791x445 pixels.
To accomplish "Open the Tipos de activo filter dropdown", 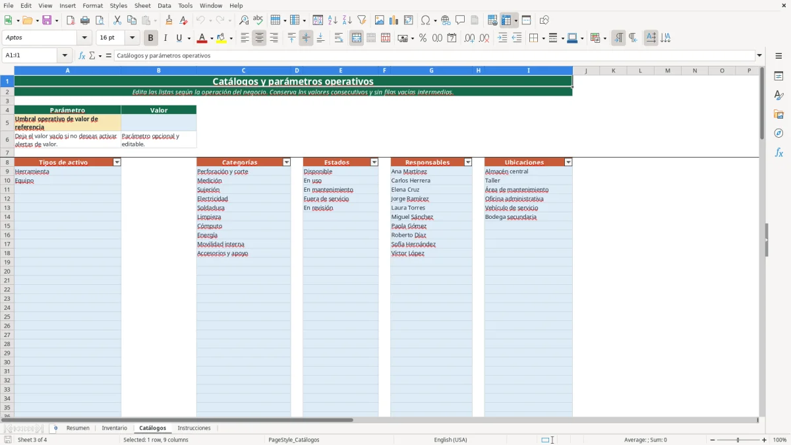I will 117,162.
